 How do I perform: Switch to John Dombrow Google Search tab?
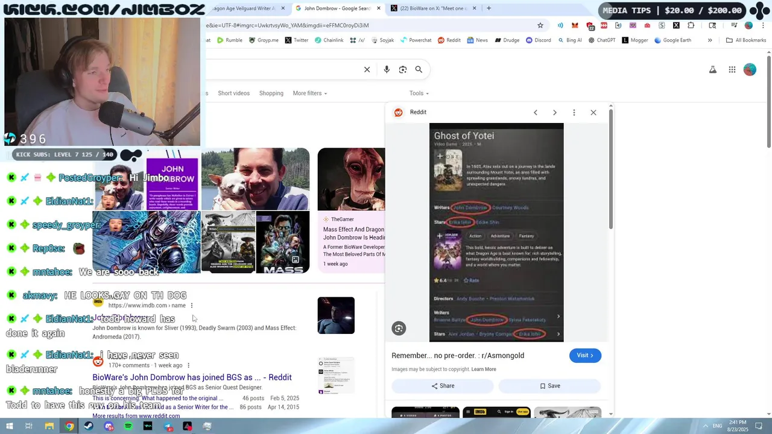[338, 8]
